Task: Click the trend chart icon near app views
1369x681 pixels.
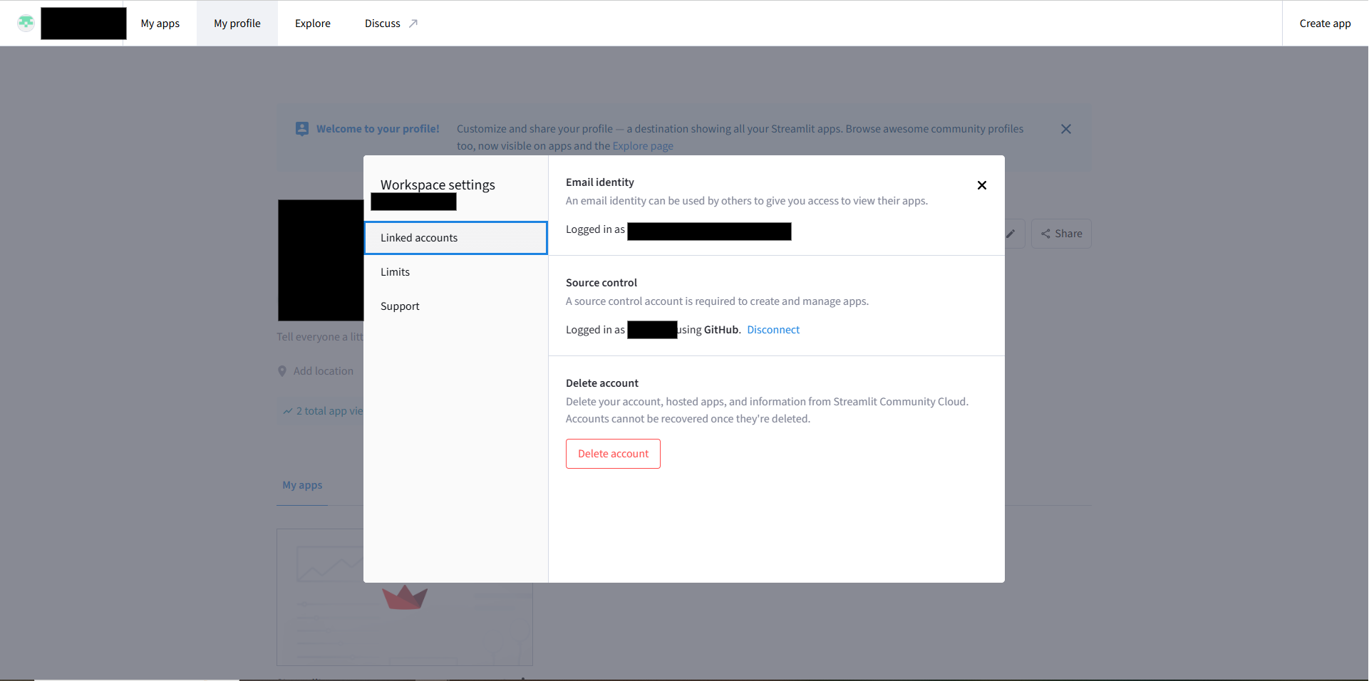Action: click(x=286, y=411)
